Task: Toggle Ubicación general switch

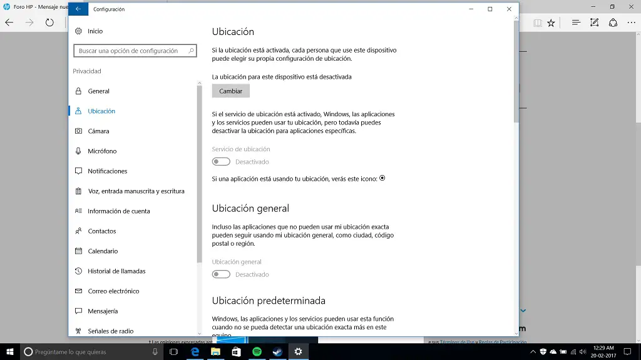Action: point(221,274)
